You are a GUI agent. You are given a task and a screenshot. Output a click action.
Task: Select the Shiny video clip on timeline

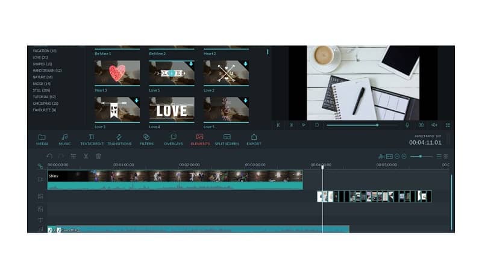click(175, 179)
